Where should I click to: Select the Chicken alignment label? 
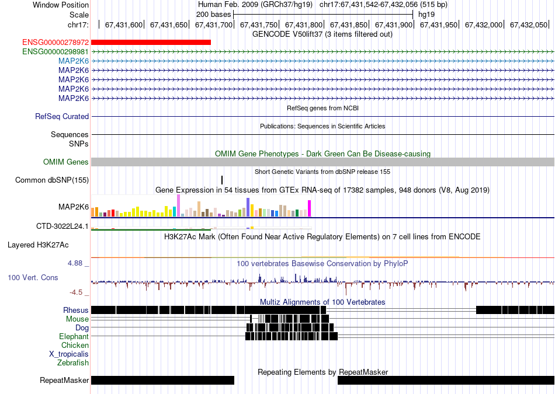pyautogui.click(x=75, y=345)
